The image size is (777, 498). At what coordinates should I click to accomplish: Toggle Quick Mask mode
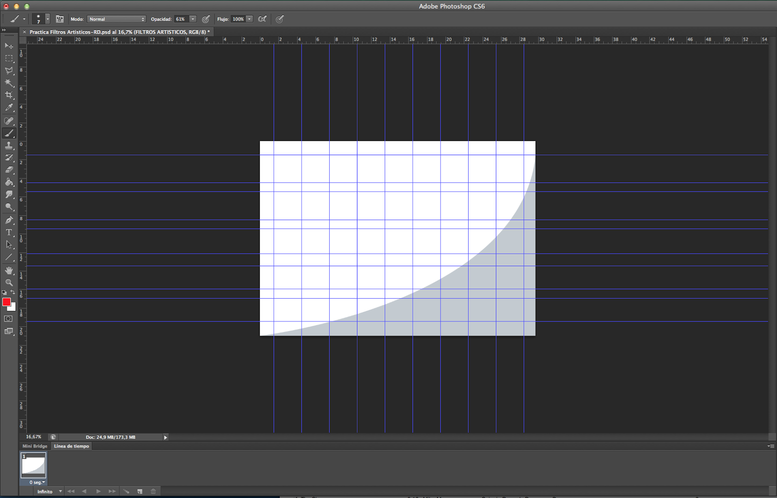click(9, 319)
